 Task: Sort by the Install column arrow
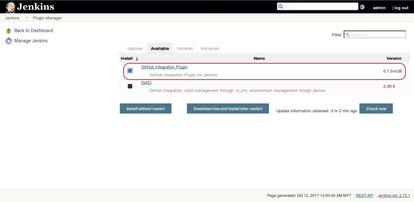point(137,59)
